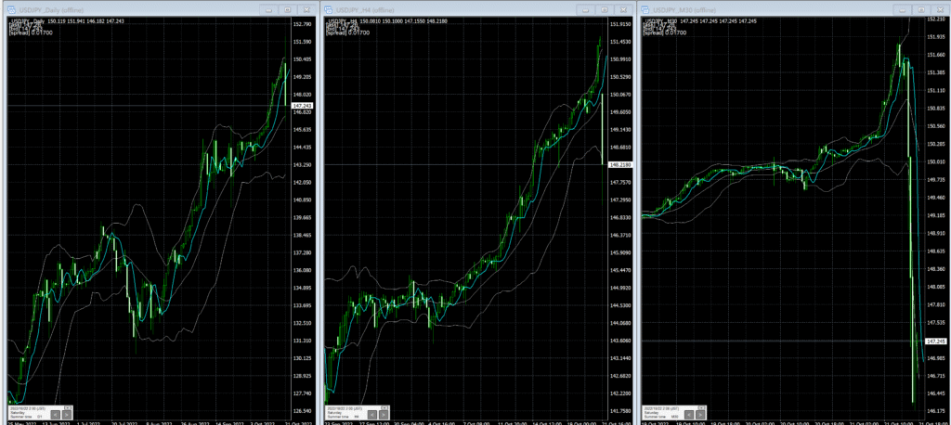Maximize the USDJPY M30 chart window
Viewport: 951px width, 425px height.
922,9
